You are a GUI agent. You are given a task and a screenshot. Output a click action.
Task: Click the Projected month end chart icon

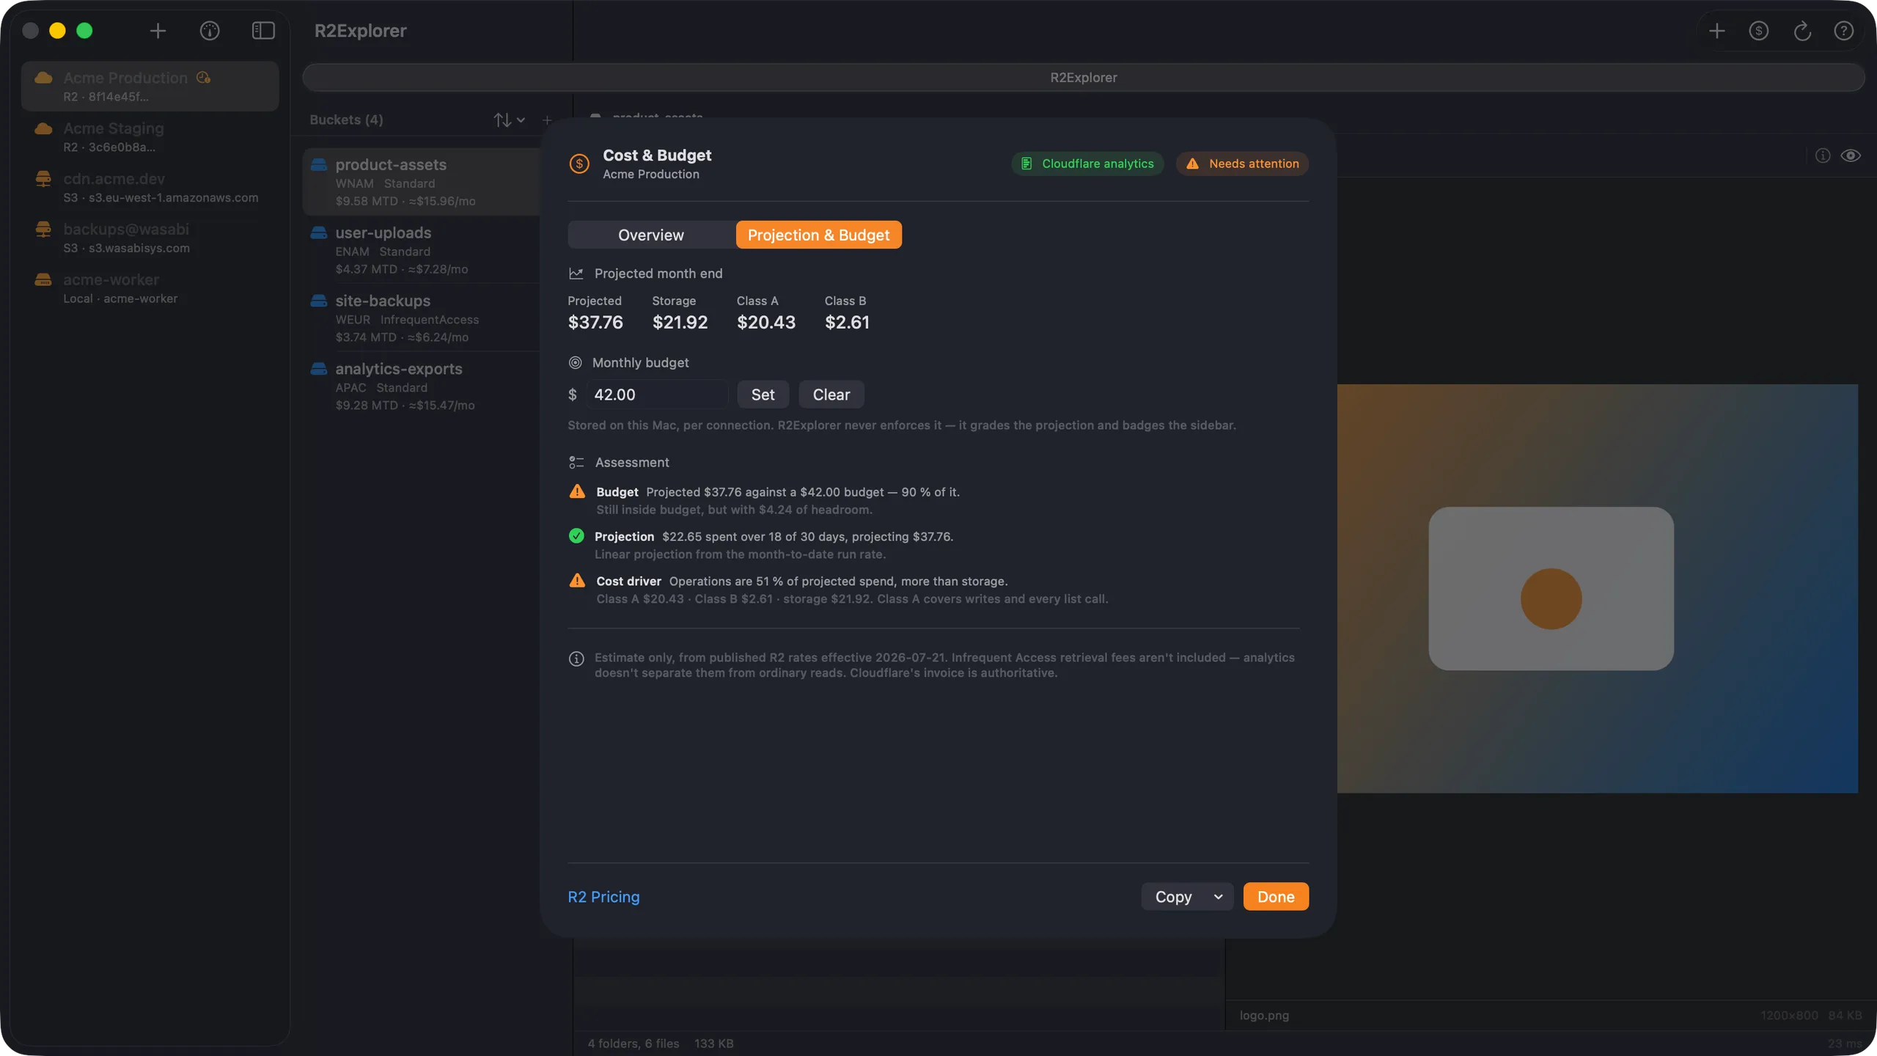(x=576, y=274)
